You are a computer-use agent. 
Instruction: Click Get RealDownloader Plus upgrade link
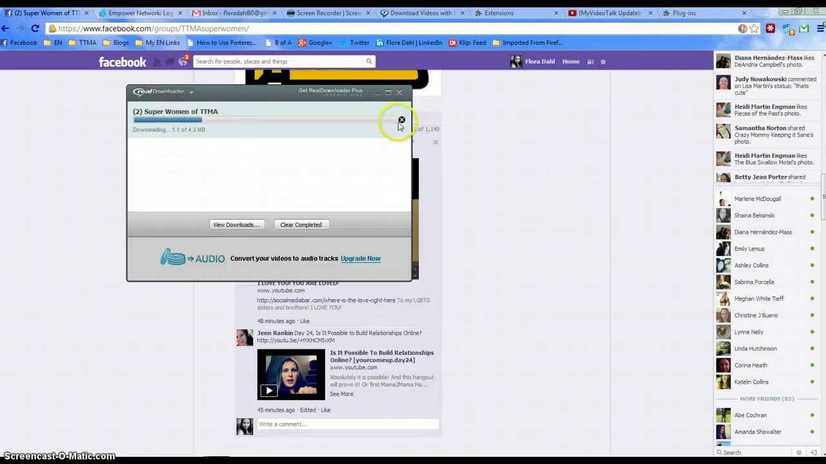point(330,92)
